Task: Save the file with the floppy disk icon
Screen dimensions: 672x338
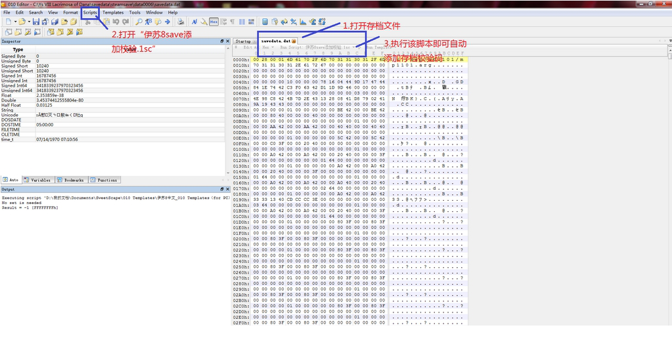Action: tap(36, 22)
